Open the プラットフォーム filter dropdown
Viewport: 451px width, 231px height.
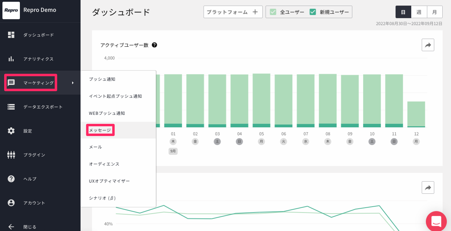[233, 12]
